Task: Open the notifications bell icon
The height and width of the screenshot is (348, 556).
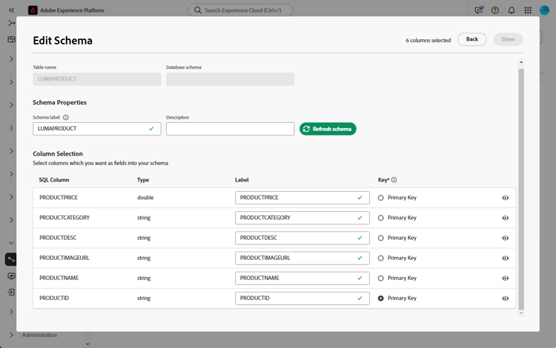Action: coord(512,10)
